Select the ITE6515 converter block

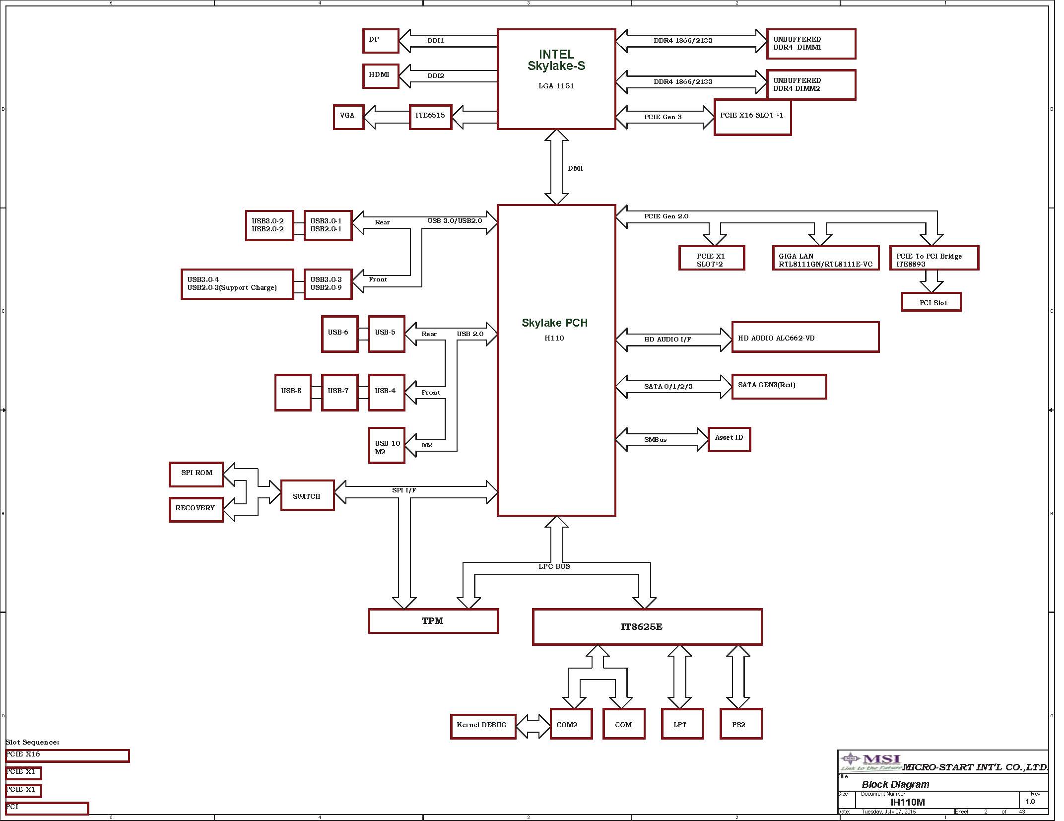click(430, 117)
